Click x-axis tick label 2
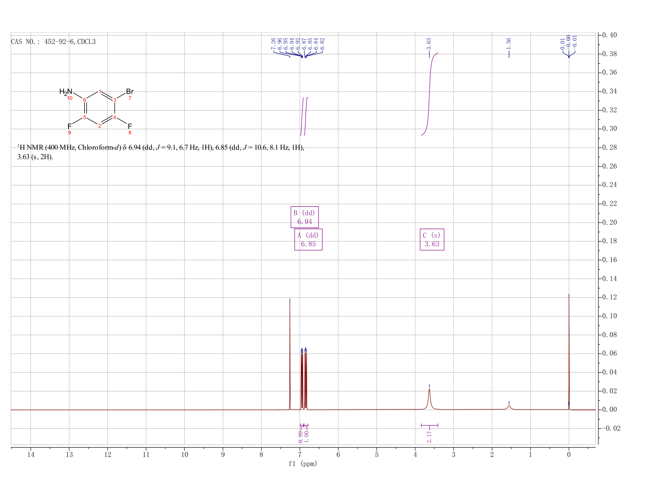 click(492, 455)
